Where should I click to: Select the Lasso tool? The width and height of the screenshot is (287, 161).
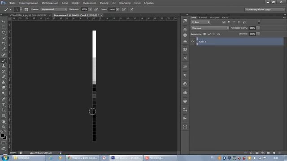[4, 33]
